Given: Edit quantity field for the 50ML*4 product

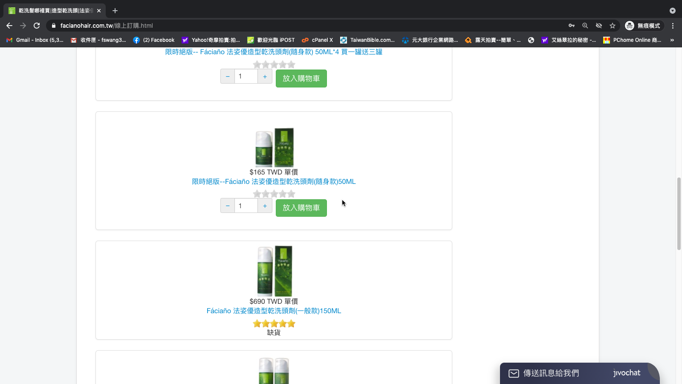Looking at the screenshot, I should pos(246,76).
